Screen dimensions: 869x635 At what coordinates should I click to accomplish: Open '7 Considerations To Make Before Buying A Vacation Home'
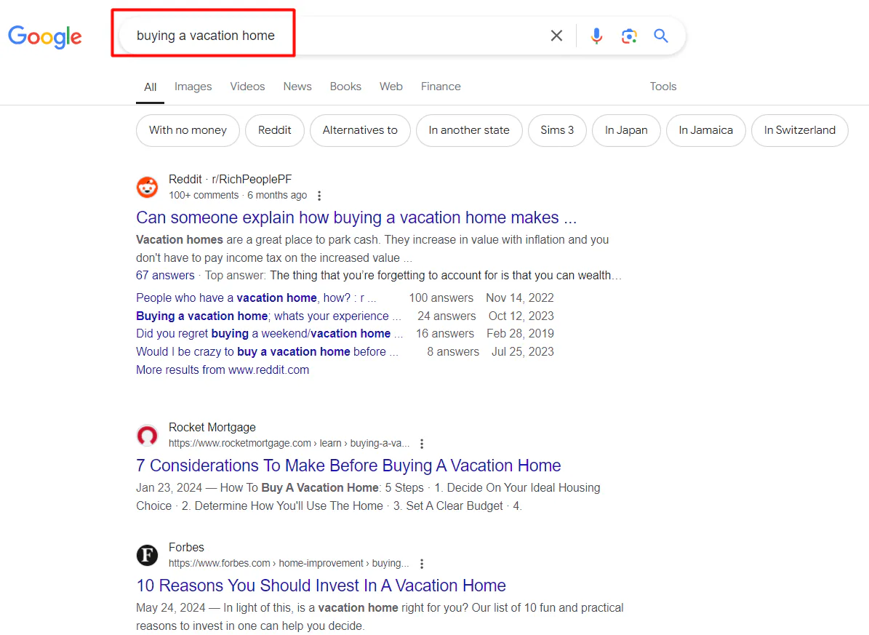pyautogui.click(x=348, y=466)
